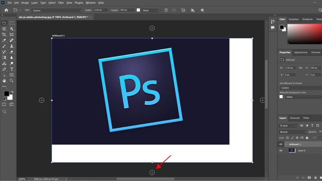322x181 pixels.
Task: Switch to the Channels tab
Action: pos(294,118)
